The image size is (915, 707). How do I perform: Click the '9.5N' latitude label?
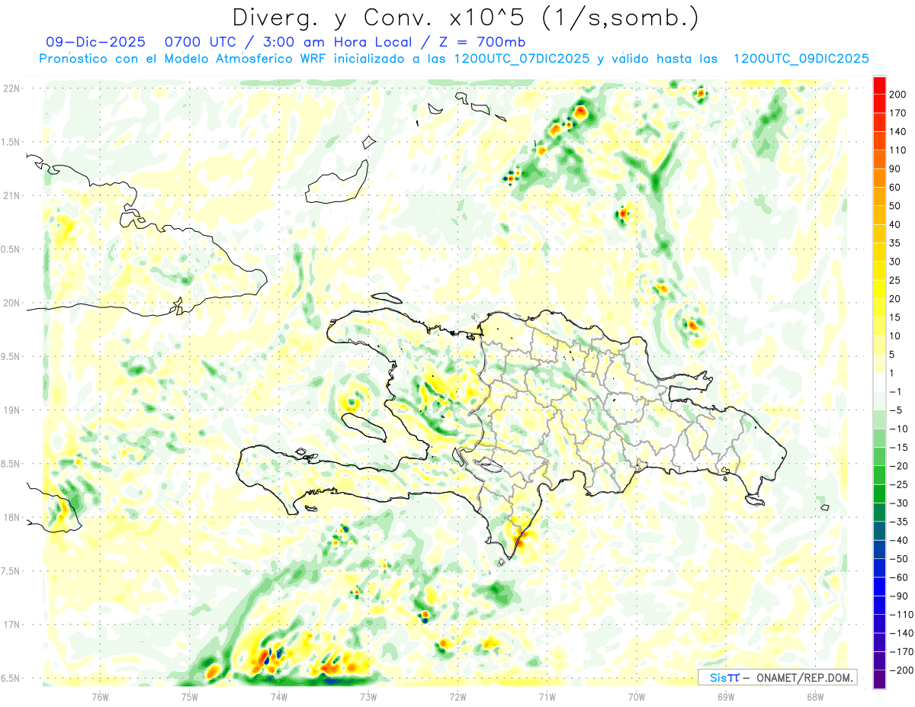pos(11,357)
